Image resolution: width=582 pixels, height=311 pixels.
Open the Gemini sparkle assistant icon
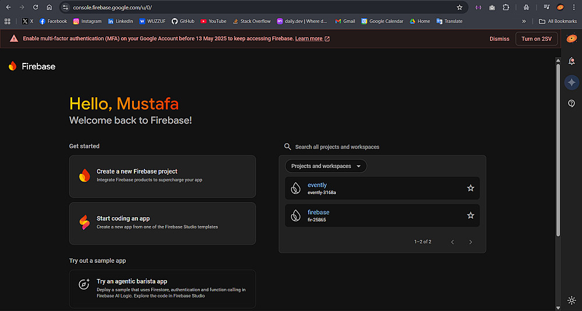[572, 82]
